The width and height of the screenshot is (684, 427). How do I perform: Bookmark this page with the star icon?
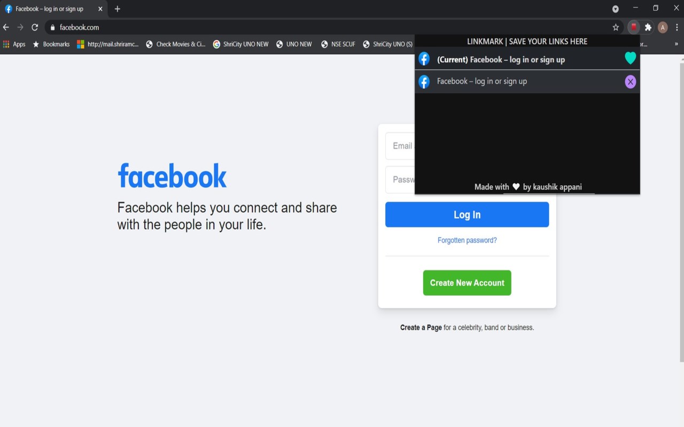pos(616,27)
